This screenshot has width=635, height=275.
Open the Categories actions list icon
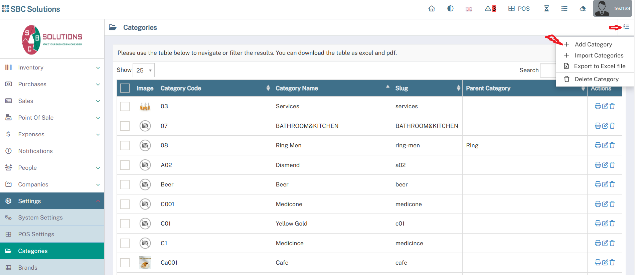[x=626, y=27]
